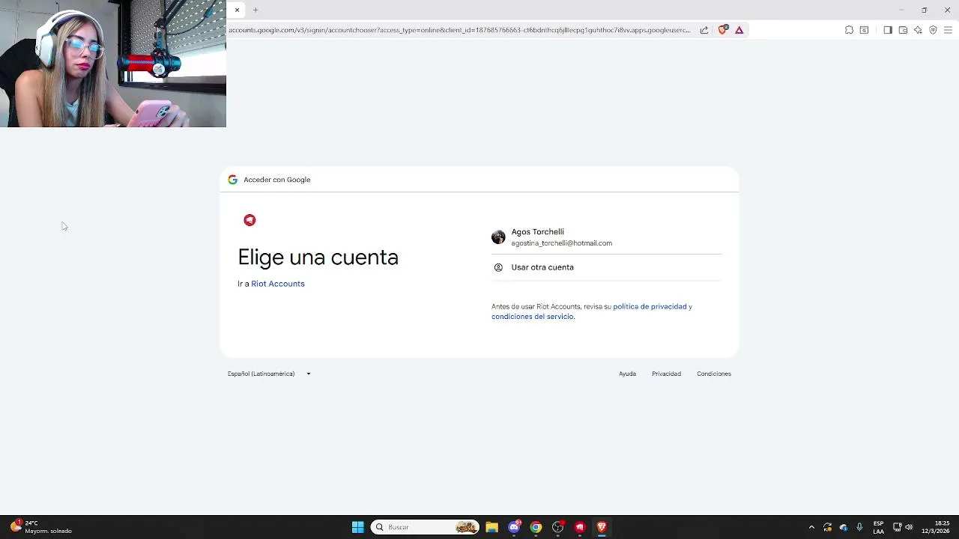Click the Agos Torchelli profile avatar
This screenshot has height=539, width=959.
[498, 237]
